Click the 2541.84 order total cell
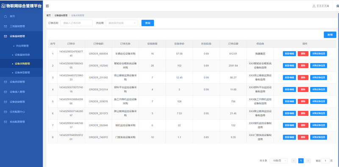This screenshot has height=167, width=339. point(233,66)
